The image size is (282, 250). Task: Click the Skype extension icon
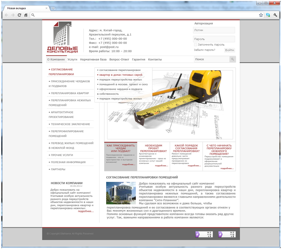point(268,15)
